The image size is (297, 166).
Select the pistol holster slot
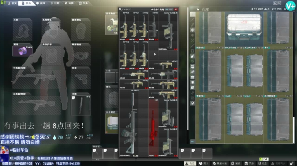tap(81, 78)
